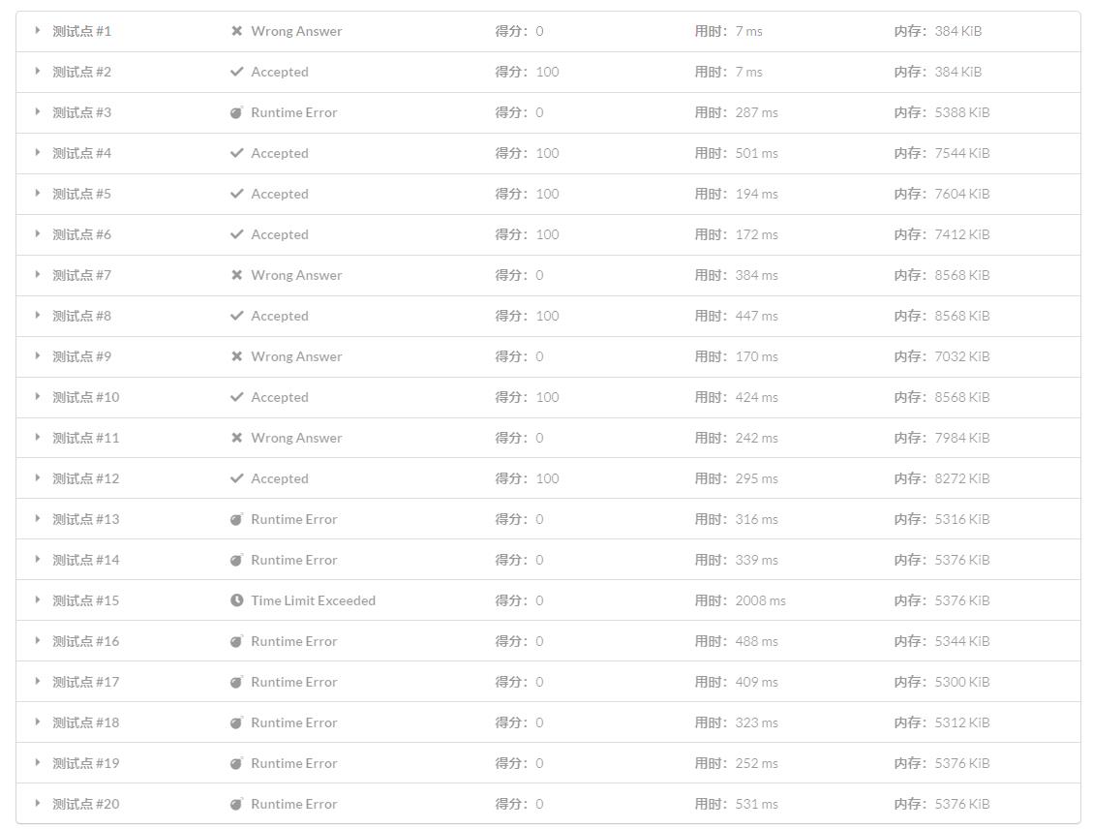Click the Accepted checkmark icon for test #2
The image size is (1093, 829).
(x=237, y=72)
